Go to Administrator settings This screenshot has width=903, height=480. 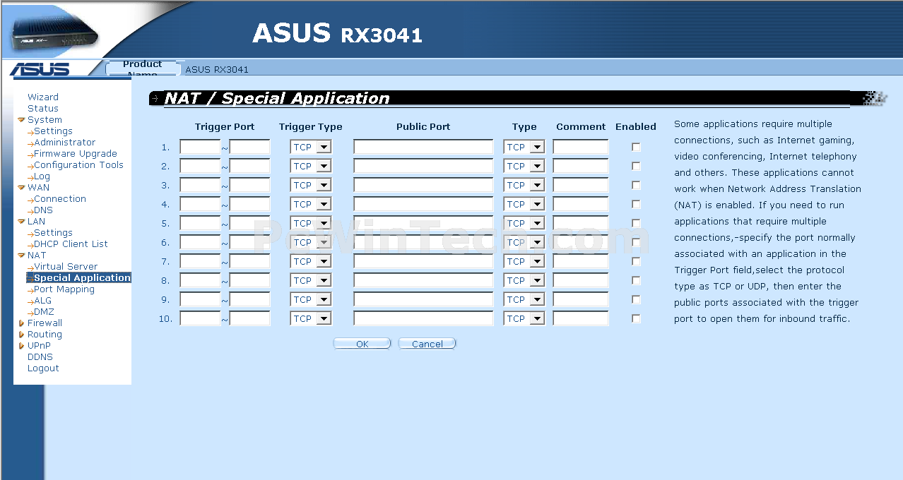coord(65,143)
